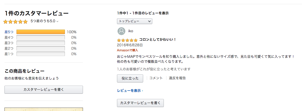Click left カスタマーレビューを書く button
Viewport: 302px width, 111px height.
(44, 90)
